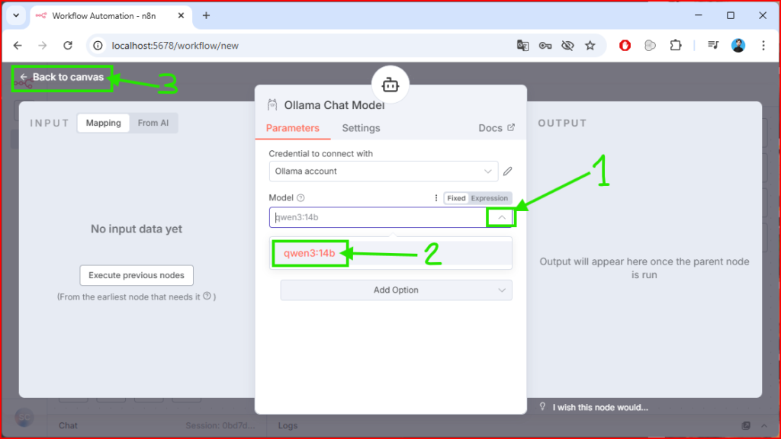The height and width of the screenshot is (439, 781).
Task: Switch to the Settings tab
Action: (361, 128)
